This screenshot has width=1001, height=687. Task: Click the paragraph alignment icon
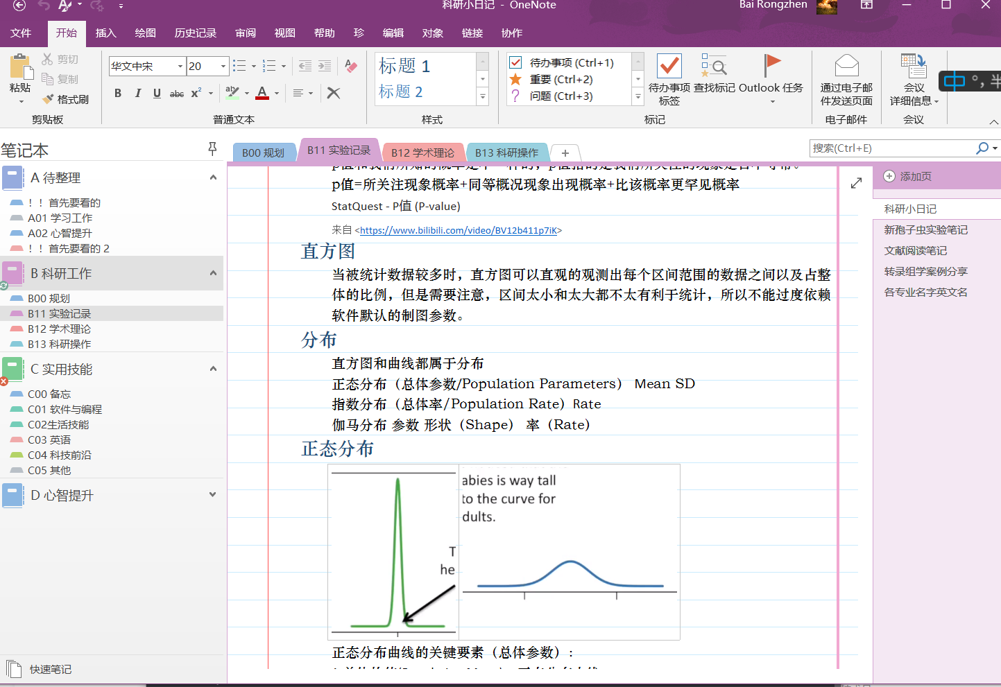point(298,93)
